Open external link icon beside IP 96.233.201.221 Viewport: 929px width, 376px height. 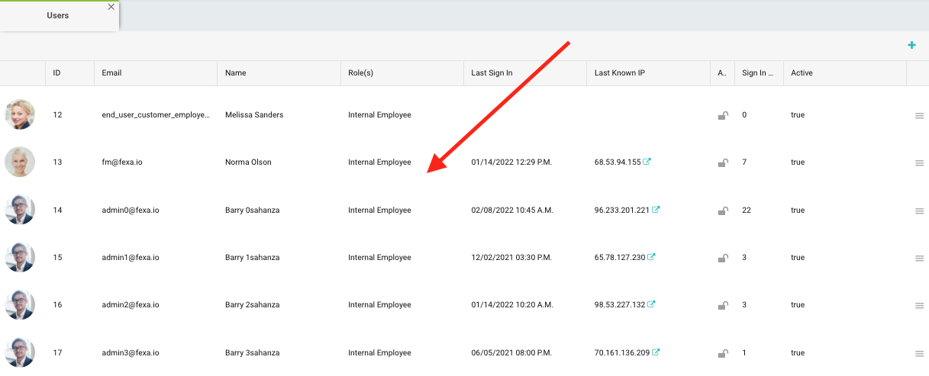pyautogui.click(x=656, y=210)
